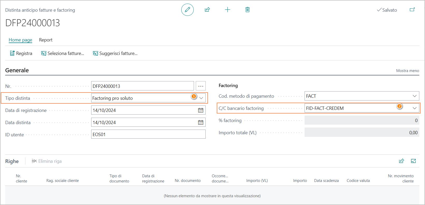
Task: Expand the Tipo distinta dropdown
Action: 201,98
